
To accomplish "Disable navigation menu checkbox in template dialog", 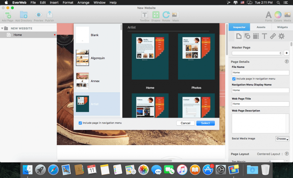I will [x=80, y=123].
